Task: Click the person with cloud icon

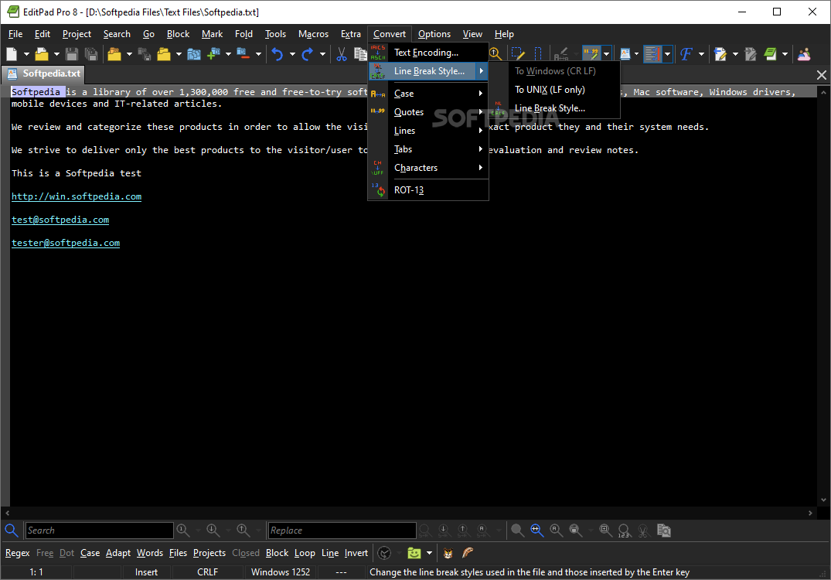Action: click(x=804, y=54)
